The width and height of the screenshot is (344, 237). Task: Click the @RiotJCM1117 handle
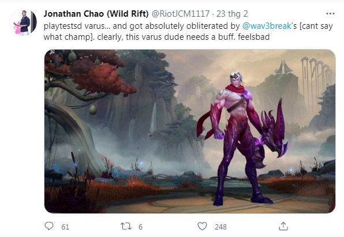(x=181, y=14)
